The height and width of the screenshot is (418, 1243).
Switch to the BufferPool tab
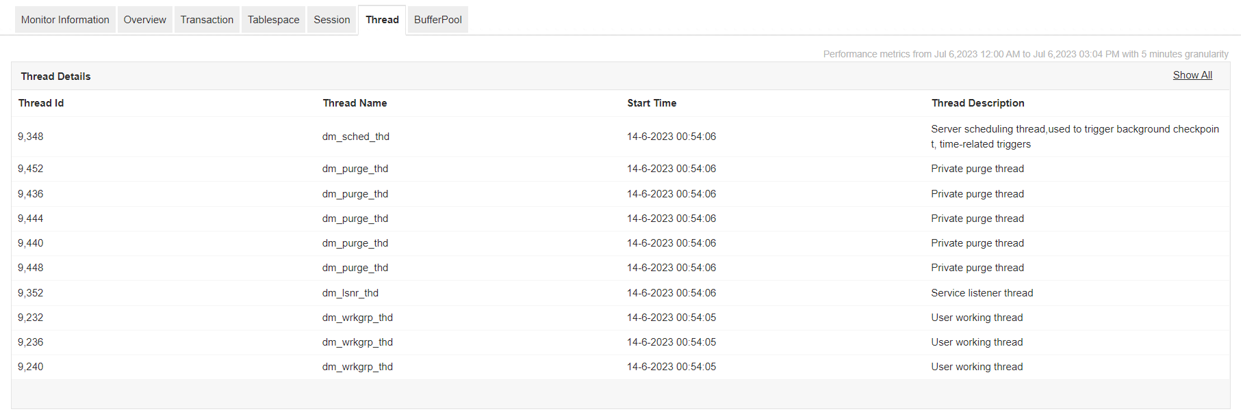click(437, 20)
